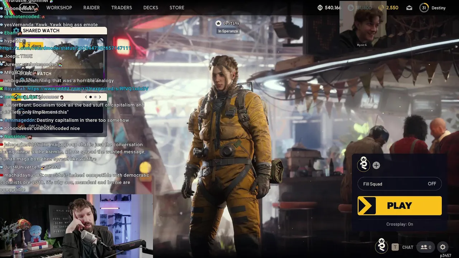Click the yellow PLAY button
This screenshot has height=258, width=459.
[x=399, y=206]
